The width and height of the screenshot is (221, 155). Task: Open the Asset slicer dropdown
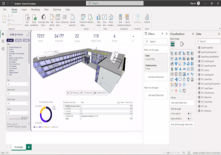coord(18,113)
